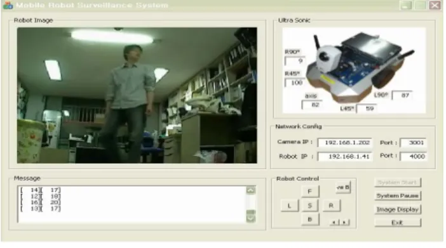This screenshot has height=248, width=446.
Task: Click the Image Display button
Action: 398,210
